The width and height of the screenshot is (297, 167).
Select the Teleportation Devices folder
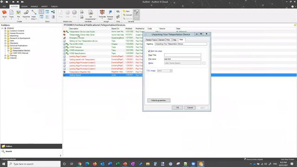21,51
